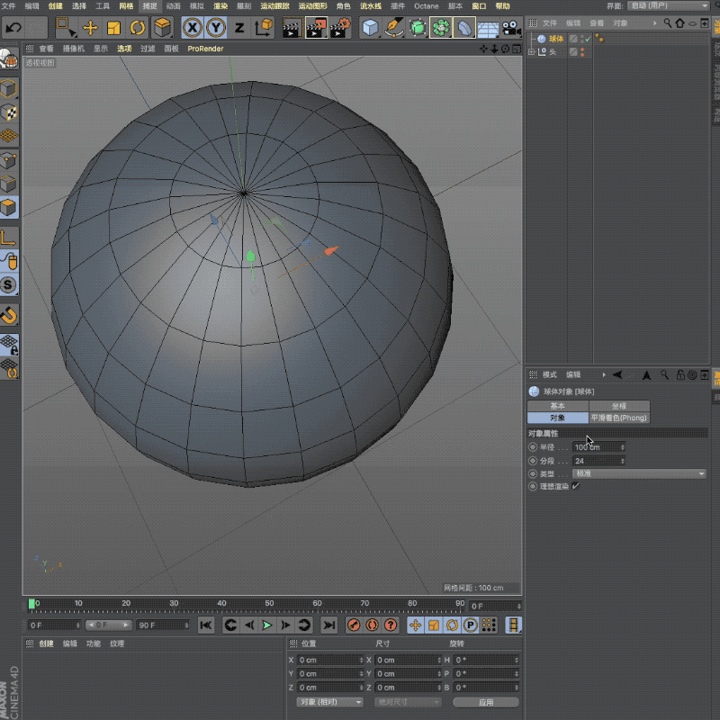Screen dimensions: 720x720
Task: Switch to Texture mode in left toolbar
Action: tap(9, 112)
